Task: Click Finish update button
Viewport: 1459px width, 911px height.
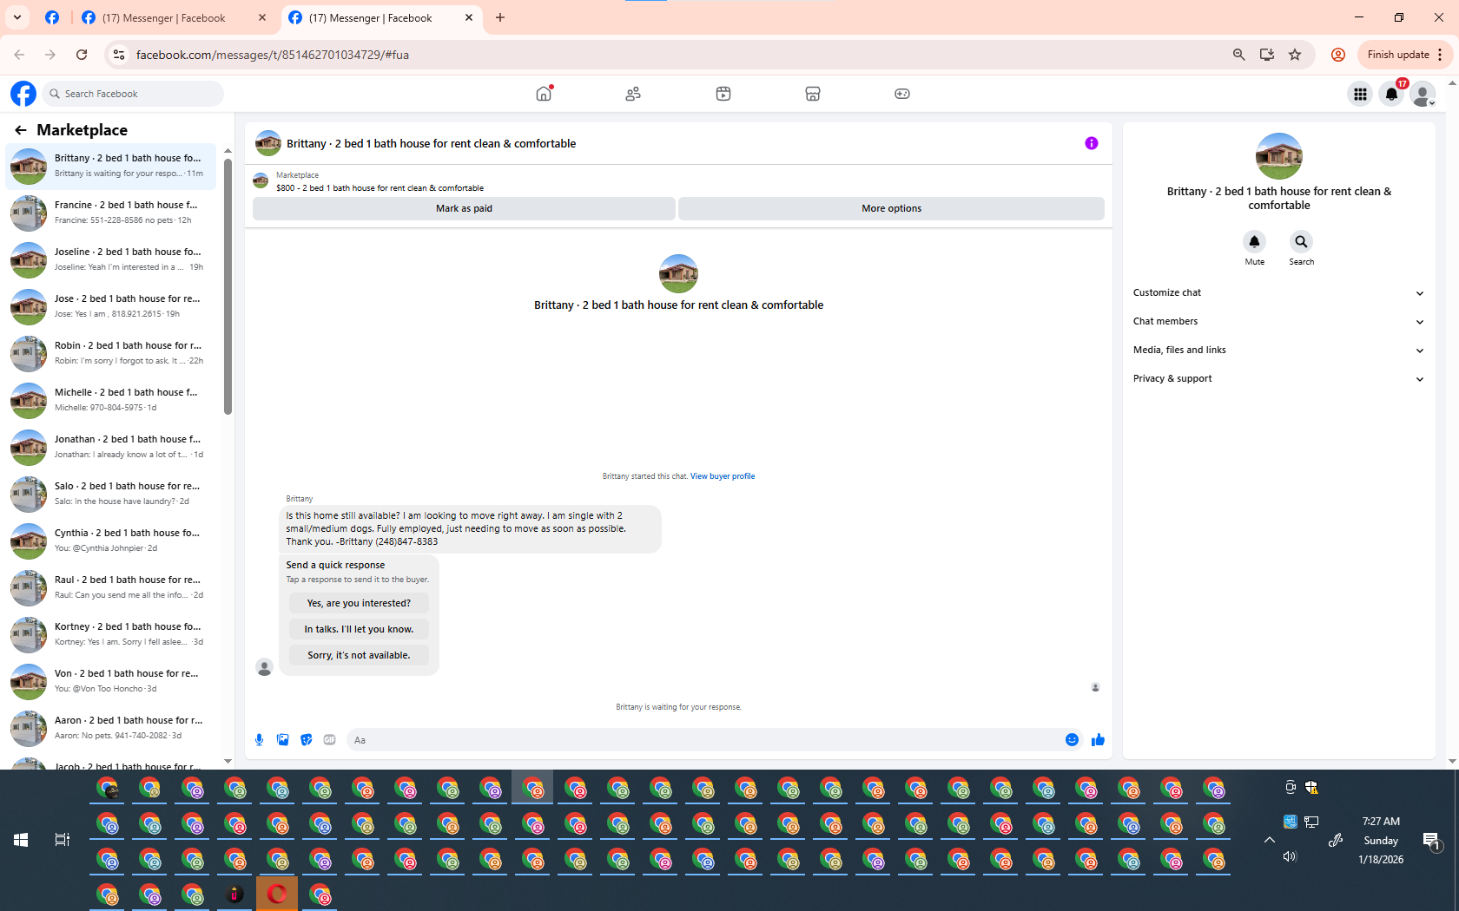Action: click(1404, 55)
